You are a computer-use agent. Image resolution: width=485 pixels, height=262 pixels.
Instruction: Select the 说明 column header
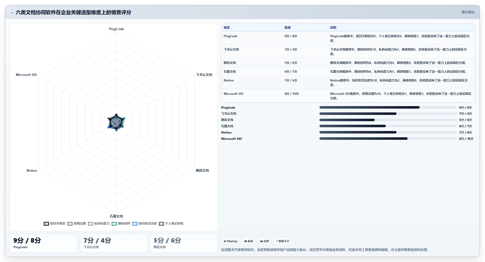[x=333, y=28]
